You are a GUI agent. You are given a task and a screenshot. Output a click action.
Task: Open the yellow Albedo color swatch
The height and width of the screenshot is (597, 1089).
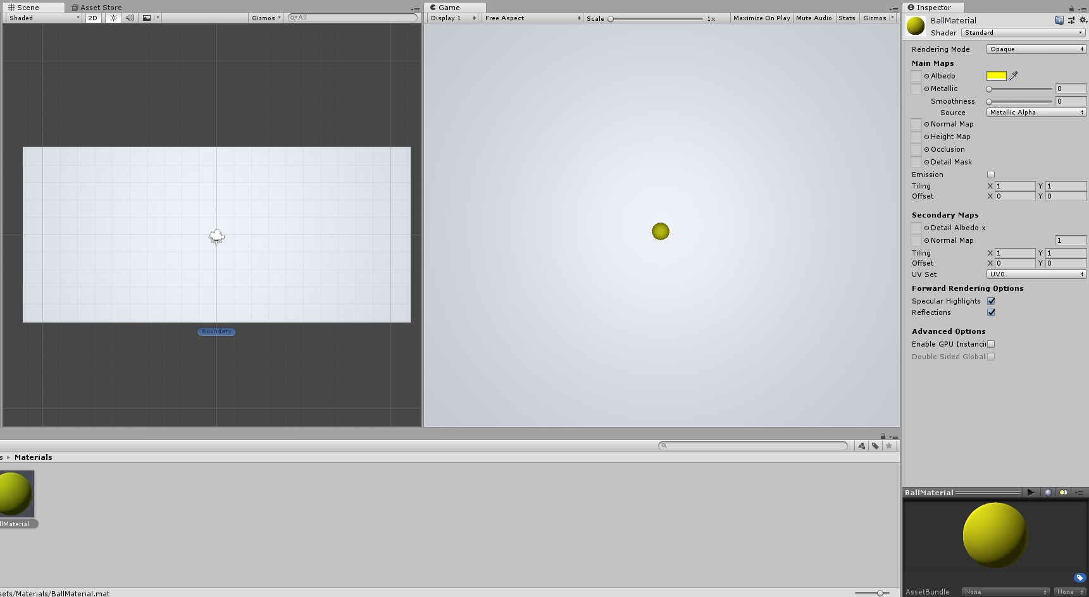coord(997,75)
